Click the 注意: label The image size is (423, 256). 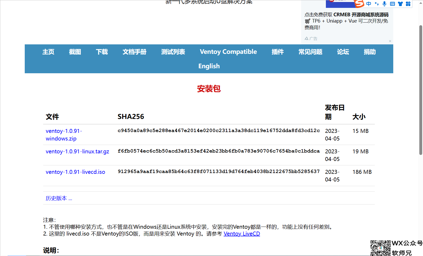coord(49,220)
